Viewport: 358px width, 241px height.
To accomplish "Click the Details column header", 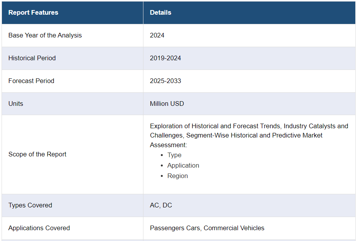I will 160,13.
